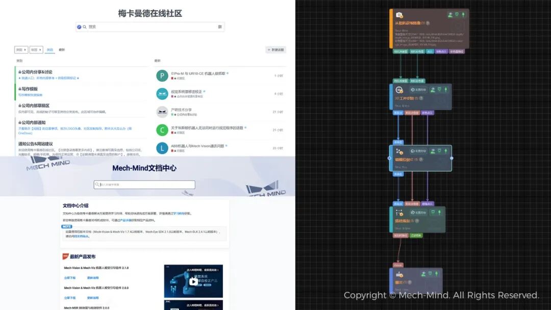Click the info icon beside the 从相机获取图像 title

(428, 23)
